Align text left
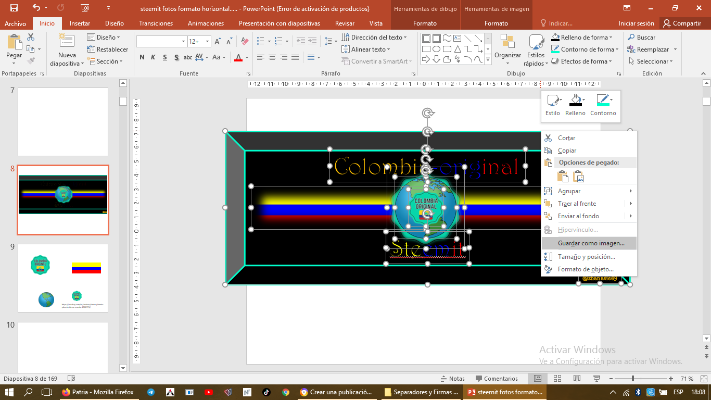 click(261, 57)
